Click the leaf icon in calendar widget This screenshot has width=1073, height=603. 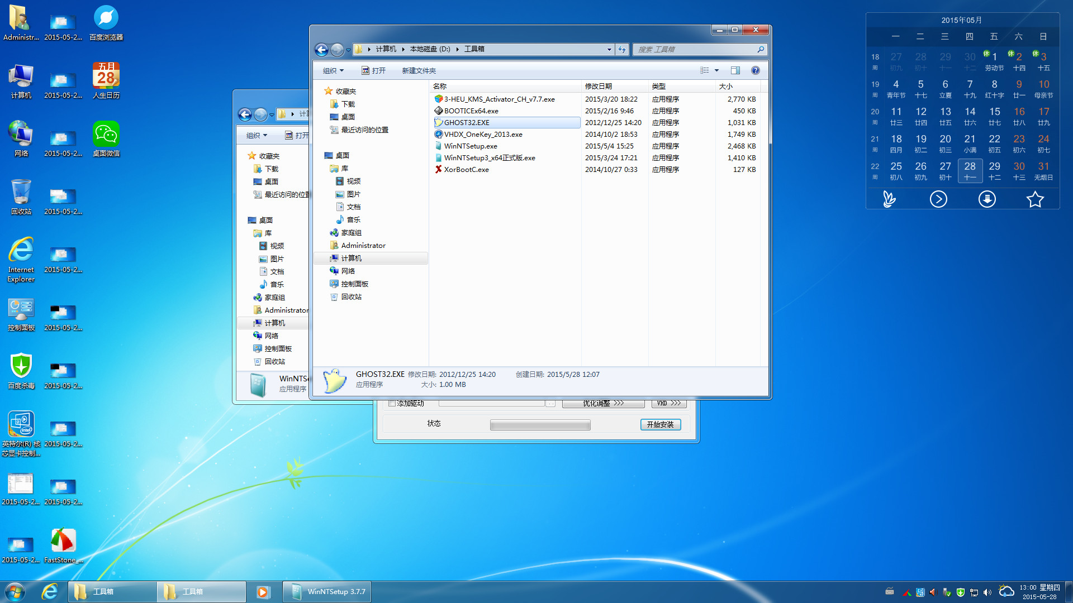[889, 199]
